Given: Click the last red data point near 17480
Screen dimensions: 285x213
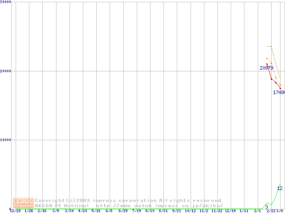Looking at the screenshot, I should click(x=280, y=88).
